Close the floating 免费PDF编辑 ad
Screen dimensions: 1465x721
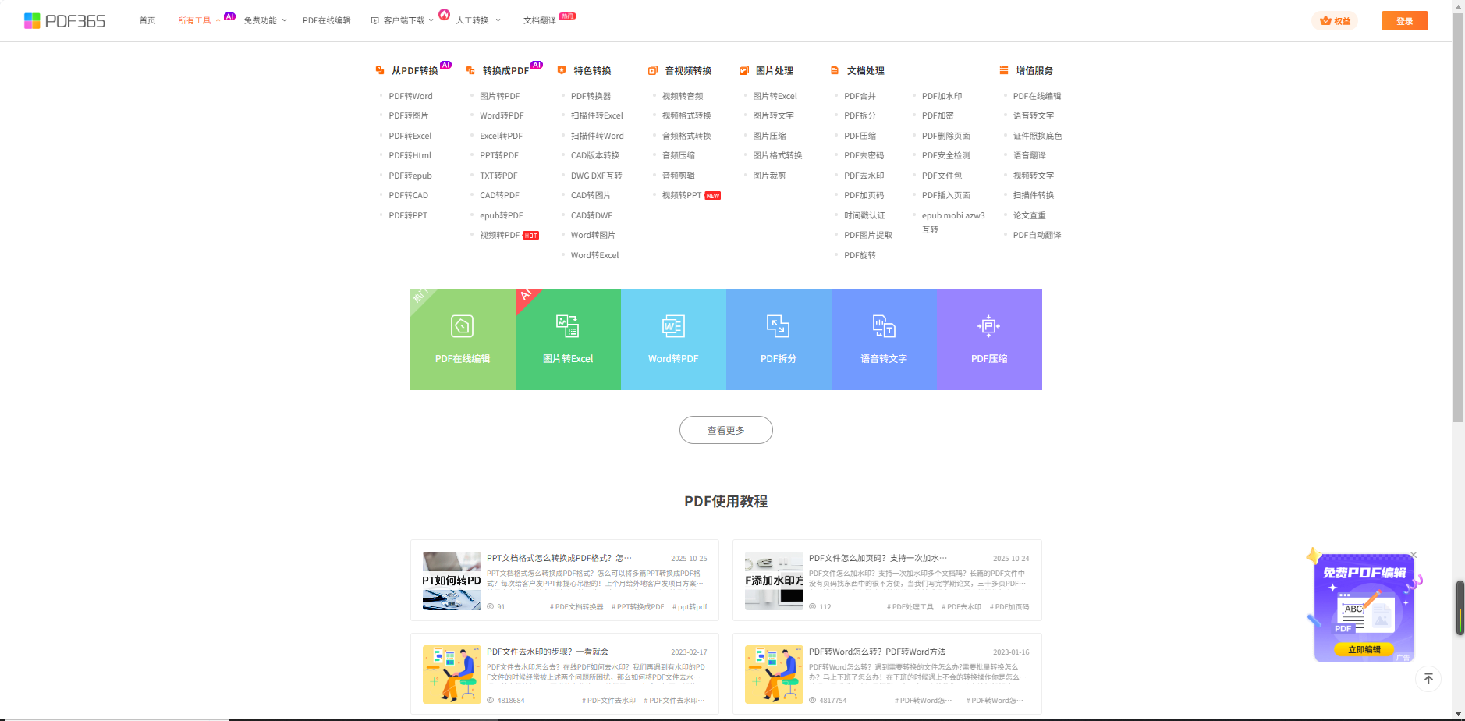pyautogui.click(x=1414, y=555)
